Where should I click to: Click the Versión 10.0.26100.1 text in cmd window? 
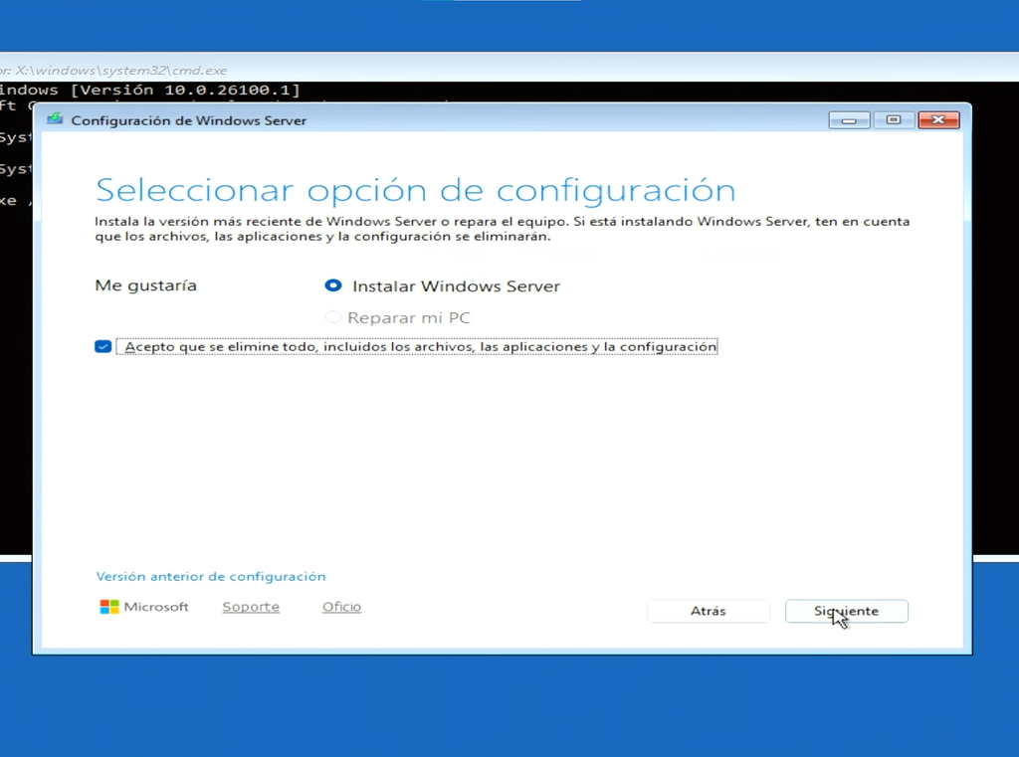pyautogui.click(x=184, y=90)
